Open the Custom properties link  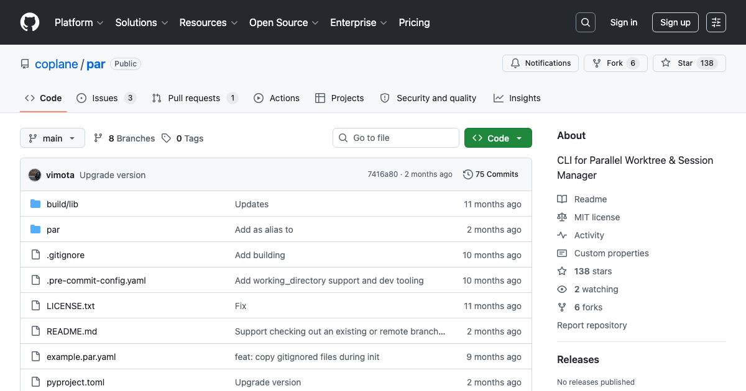603,253
